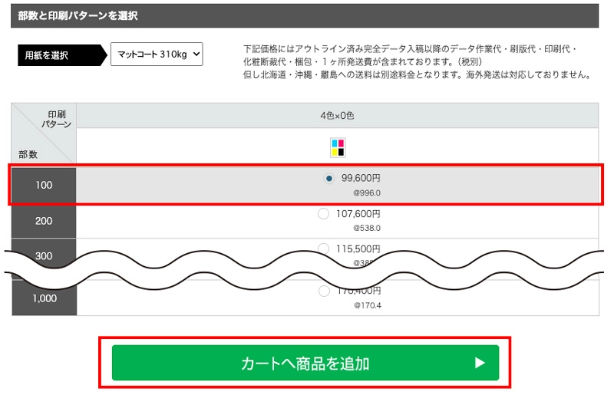This screenshot has height=395, width=614.
Task: Select the 115,500円 radio button
Action: 324,248
